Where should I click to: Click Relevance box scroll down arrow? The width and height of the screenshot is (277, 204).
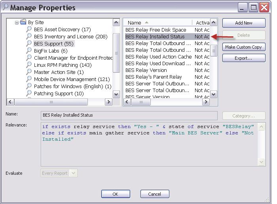pos(261,162)
